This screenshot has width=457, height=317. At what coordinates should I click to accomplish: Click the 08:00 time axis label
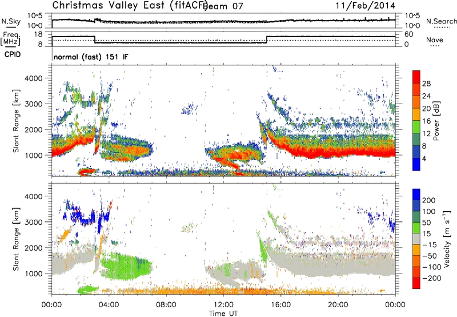166,305
